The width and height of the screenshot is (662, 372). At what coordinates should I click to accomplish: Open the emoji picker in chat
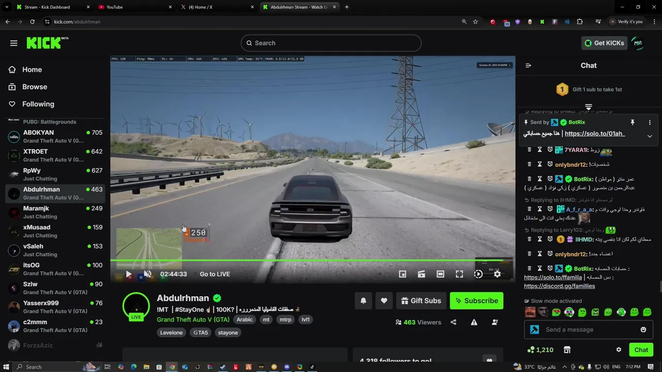pos(643,330)
